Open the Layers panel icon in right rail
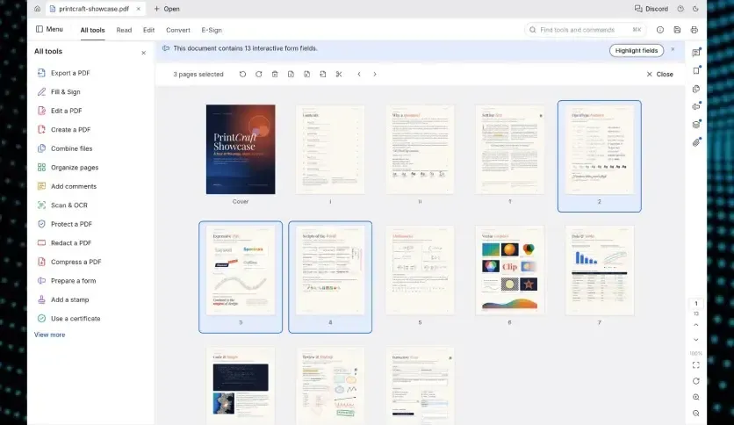The image size is (734, 425). pyautogui.click(x=696, y=125)
